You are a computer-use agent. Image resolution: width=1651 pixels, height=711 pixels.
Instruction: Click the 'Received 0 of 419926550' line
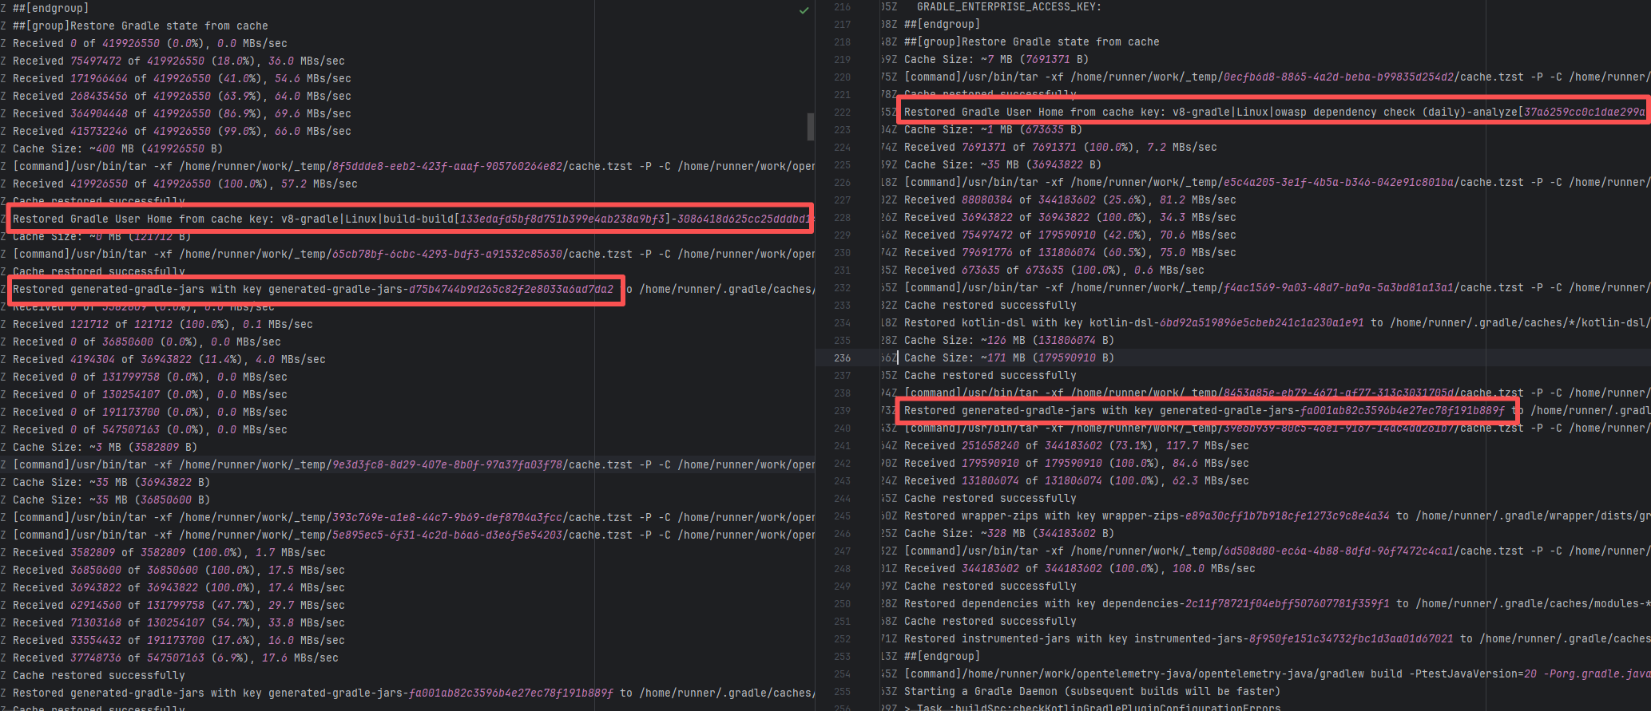(x=149, y=44)
